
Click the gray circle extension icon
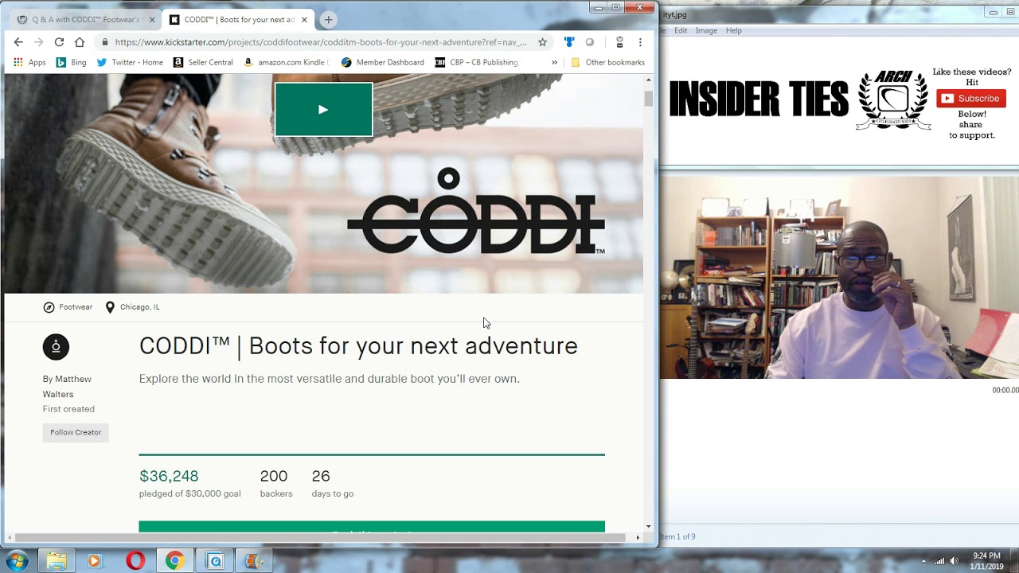point(590,42)
